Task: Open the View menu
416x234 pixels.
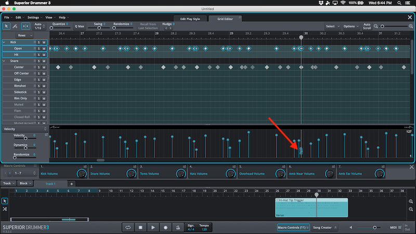Action: coord(50,18)
